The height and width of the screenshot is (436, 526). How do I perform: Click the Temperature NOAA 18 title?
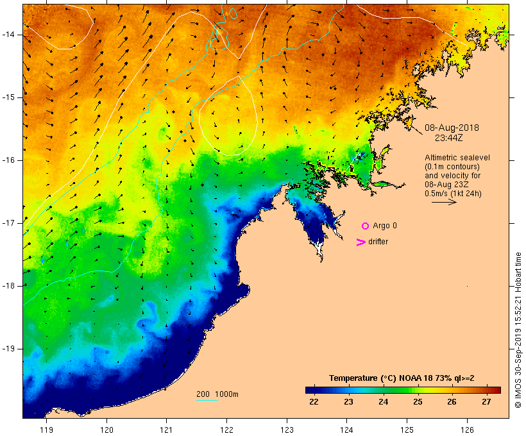tap(402, 378)
